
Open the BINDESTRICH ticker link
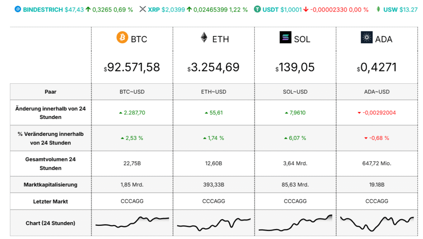[43, 9]
